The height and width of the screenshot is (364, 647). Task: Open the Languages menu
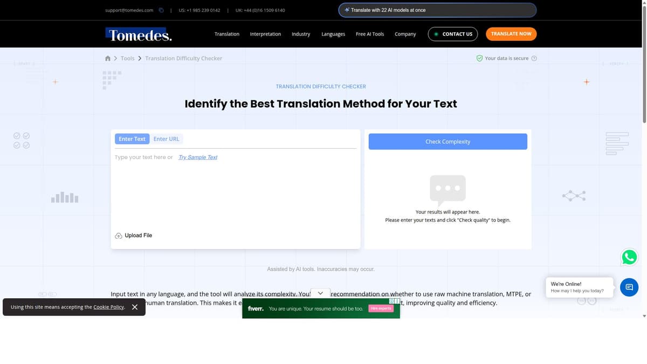(333, 34)
